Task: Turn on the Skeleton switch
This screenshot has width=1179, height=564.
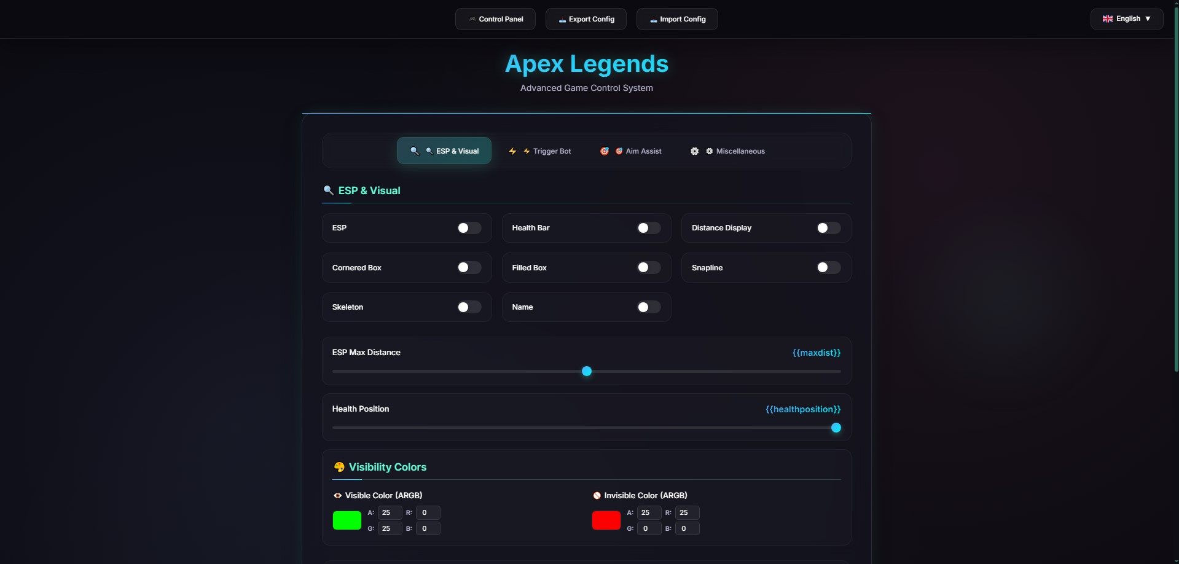Action: pos(469,307)
